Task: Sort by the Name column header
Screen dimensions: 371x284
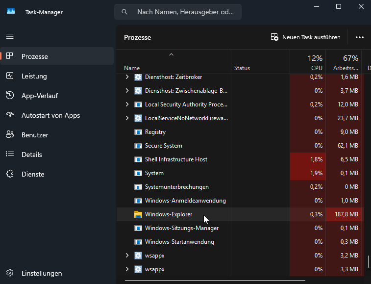Action: click(x=173, y=62)
